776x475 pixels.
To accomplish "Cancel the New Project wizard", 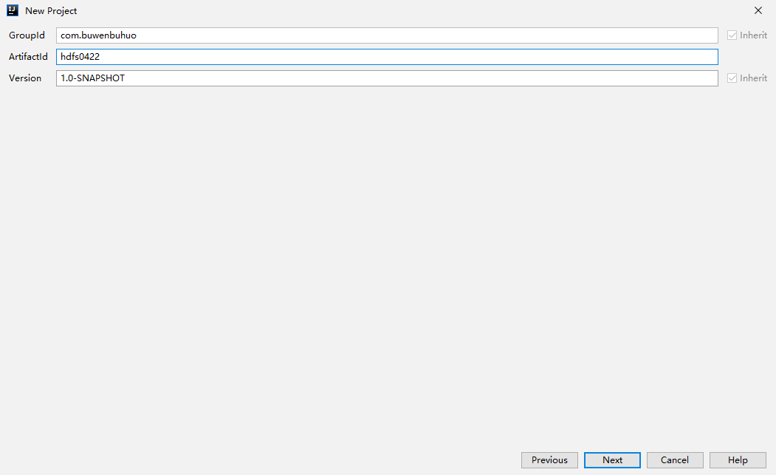I will tap(675, 460).
